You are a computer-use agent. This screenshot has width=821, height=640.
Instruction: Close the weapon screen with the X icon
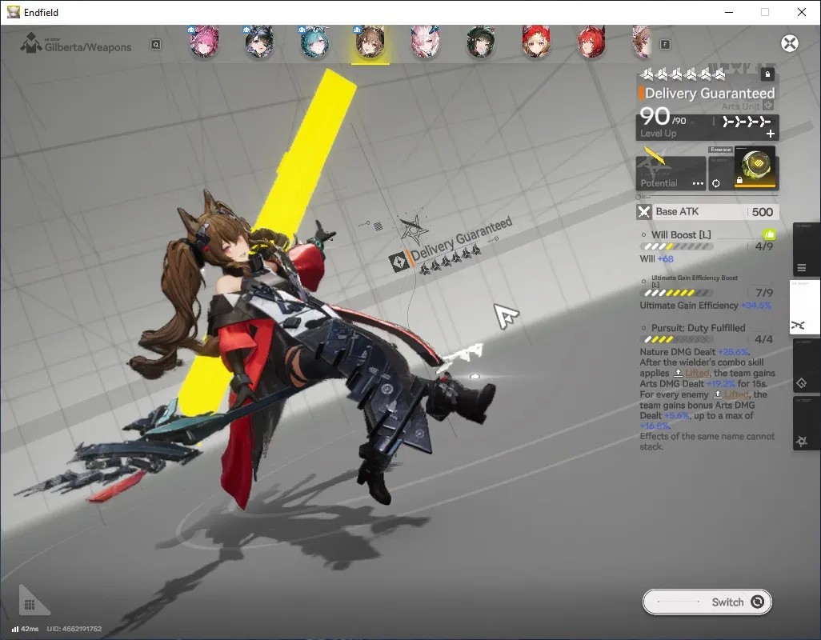click(x=790, y=43)
